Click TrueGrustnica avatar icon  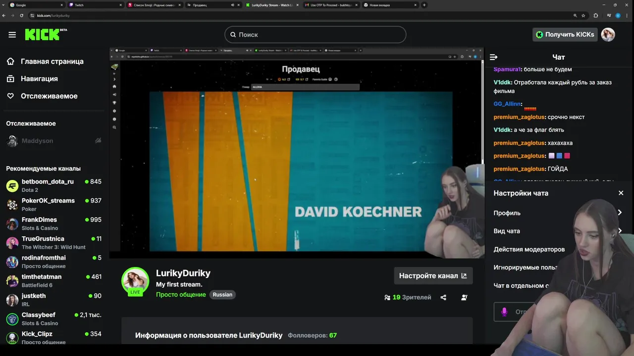tap(12, 242)
